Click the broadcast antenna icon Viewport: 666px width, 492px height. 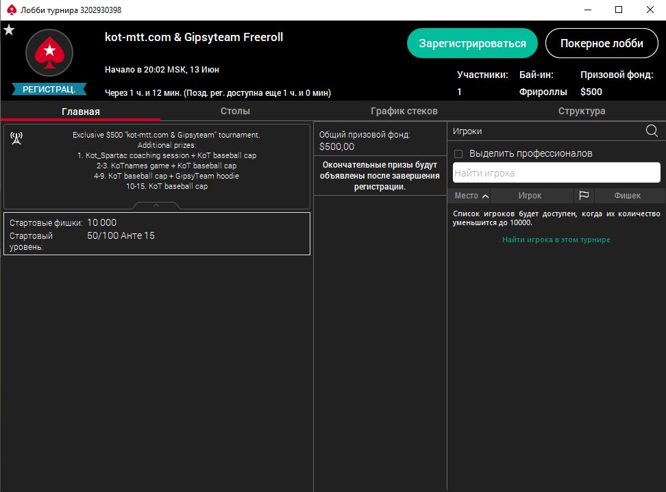tap(16, 138)
